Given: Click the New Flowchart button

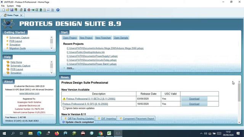Looking at the screenshot, I should point(103,38).
